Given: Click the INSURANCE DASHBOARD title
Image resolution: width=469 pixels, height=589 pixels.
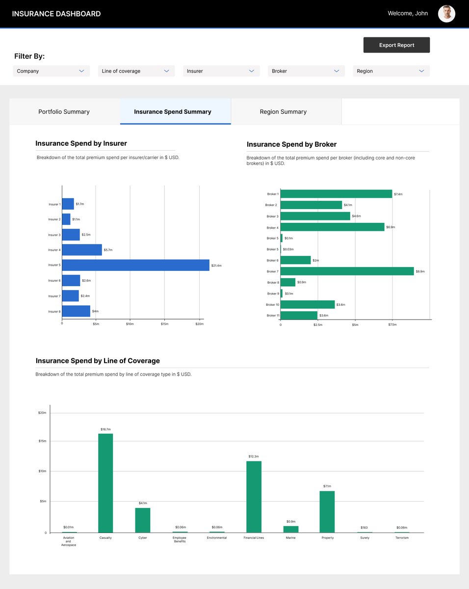Looking at the screenshot, I should pyautogui.click(x=56, y=14).
